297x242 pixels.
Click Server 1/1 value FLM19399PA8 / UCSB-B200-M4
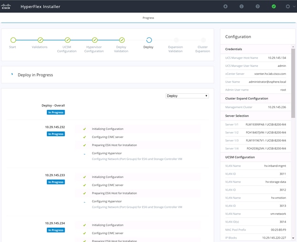point(266,124)
